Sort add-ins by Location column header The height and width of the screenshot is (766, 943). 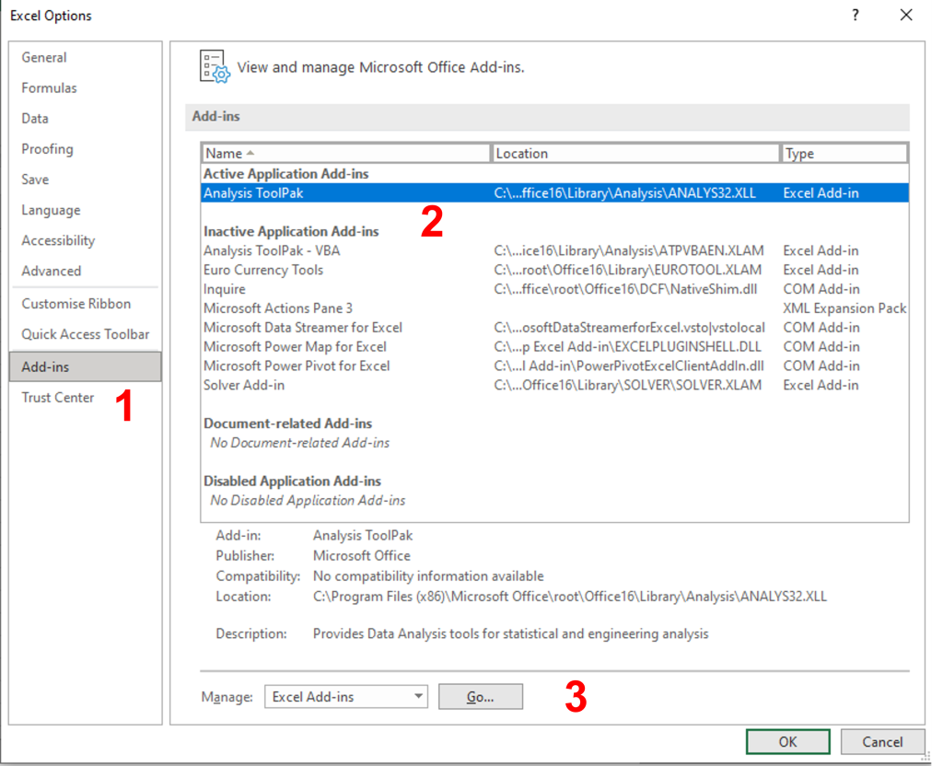point(635,154)
